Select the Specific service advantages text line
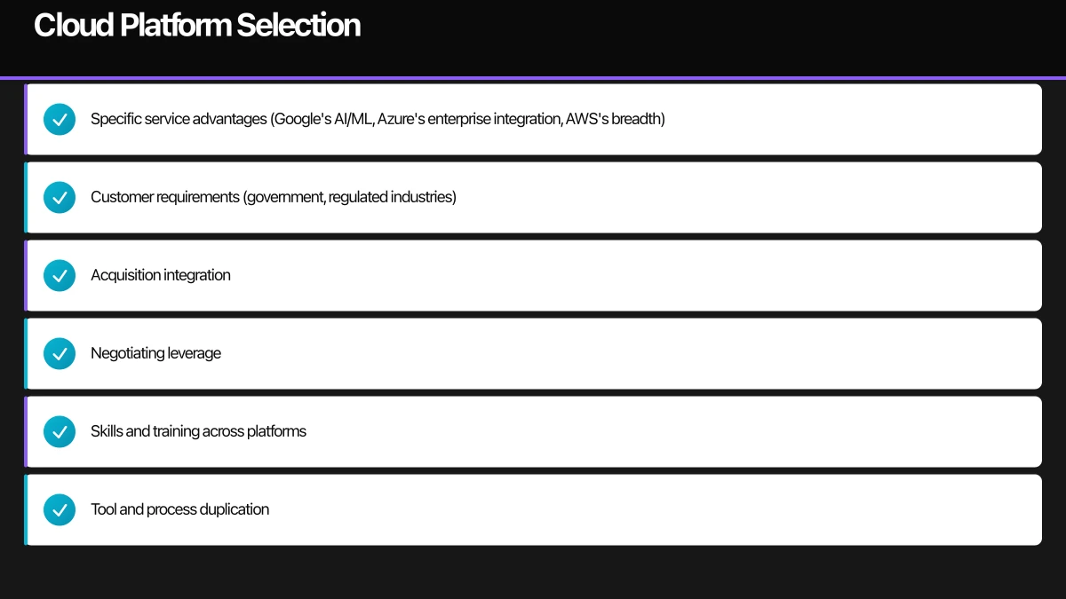 [x=378, y=119]
